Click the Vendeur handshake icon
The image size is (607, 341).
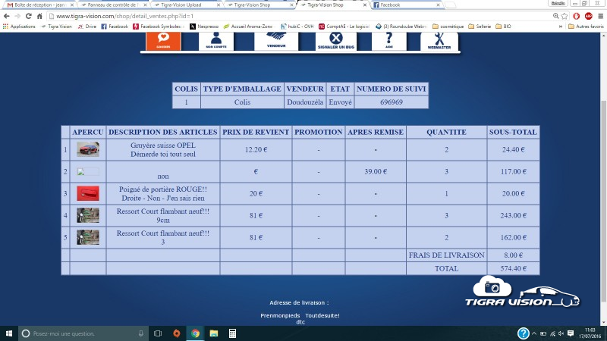coord(281,39)
